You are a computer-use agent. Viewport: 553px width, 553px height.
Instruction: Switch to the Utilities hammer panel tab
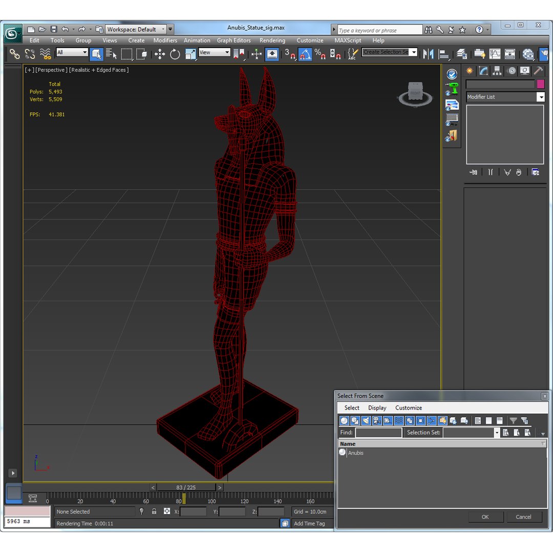pyautogui.click(x=538, y=71)
